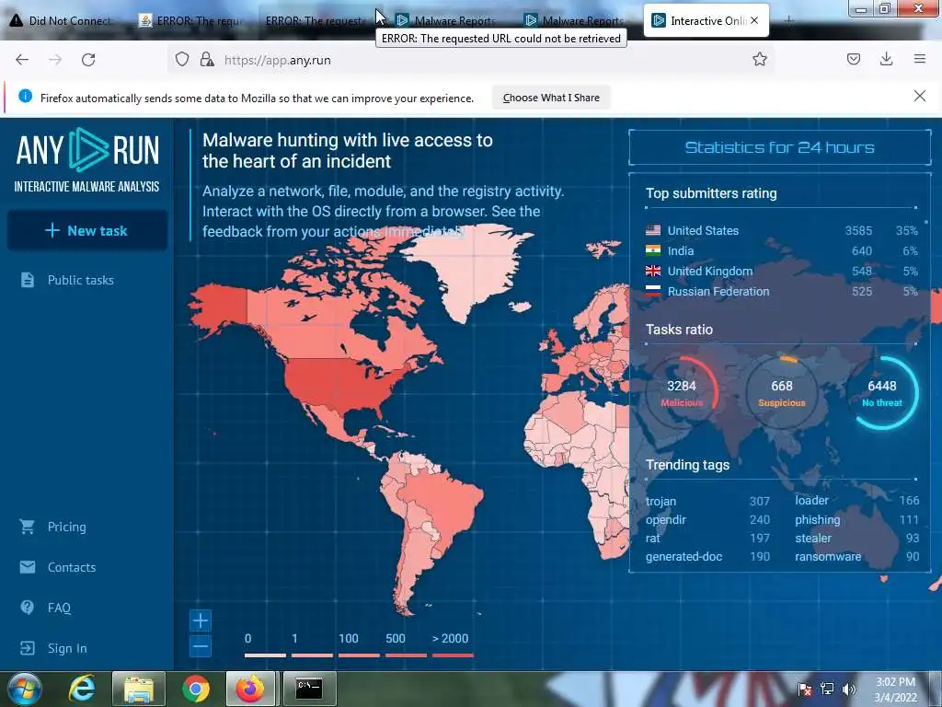The width and height of the screenshot is (942, 707).
Task: Click the stealer trending tag
Action: coord(813,538)
